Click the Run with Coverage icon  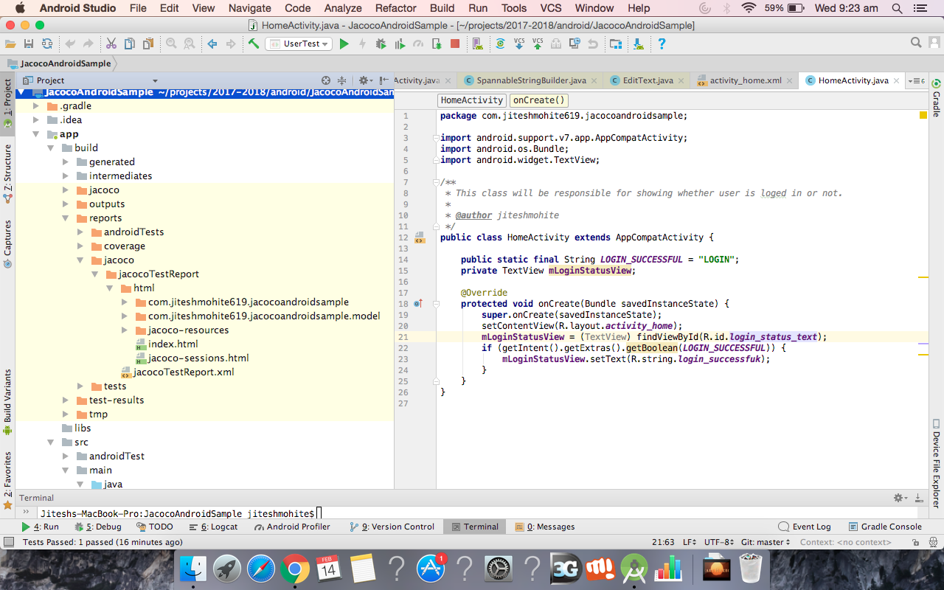point(400,44)
